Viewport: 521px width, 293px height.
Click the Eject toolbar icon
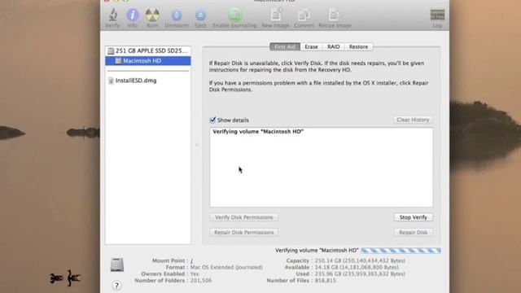[x=200, y=18]
